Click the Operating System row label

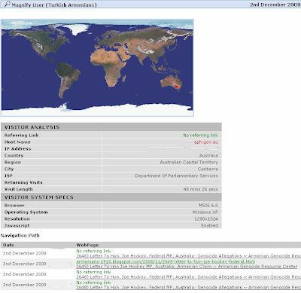(x=26, y=212)
